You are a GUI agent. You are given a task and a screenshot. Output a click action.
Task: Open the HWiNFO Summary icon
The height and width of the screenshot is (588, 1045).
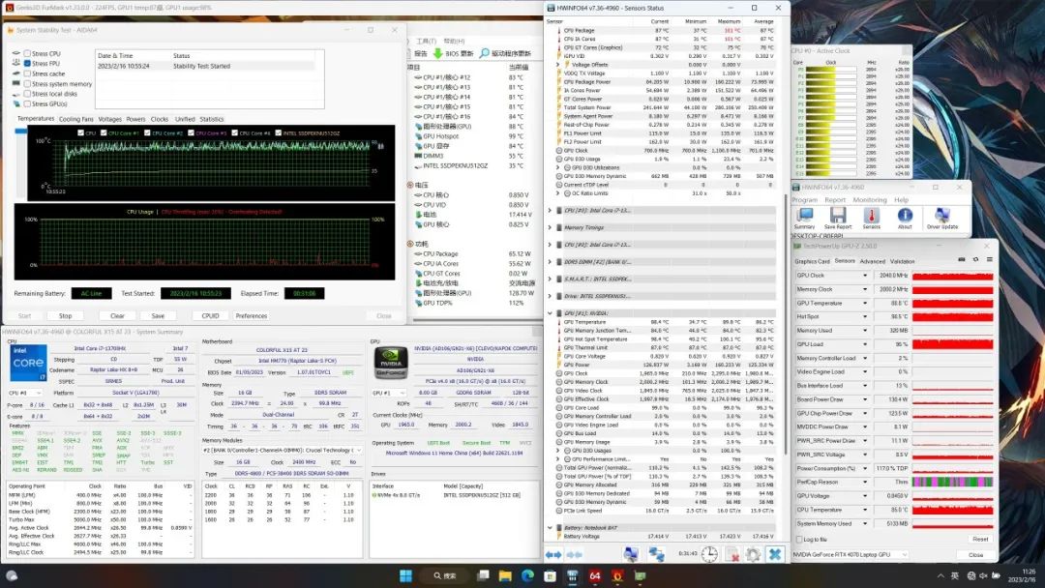pyautogui.click(x=804, y=215)
